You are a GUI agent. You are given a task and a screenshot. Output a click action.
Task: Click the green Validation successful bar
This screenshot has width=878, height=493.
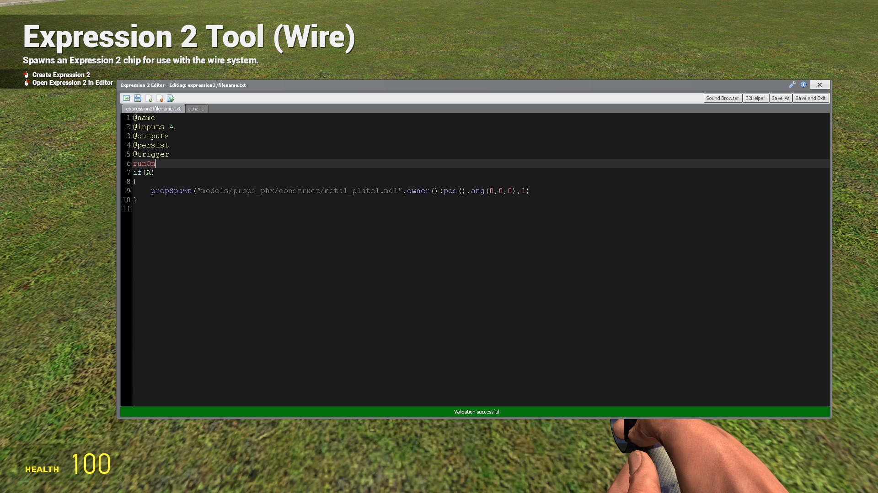pyautogui.click(x=476, y=411)
